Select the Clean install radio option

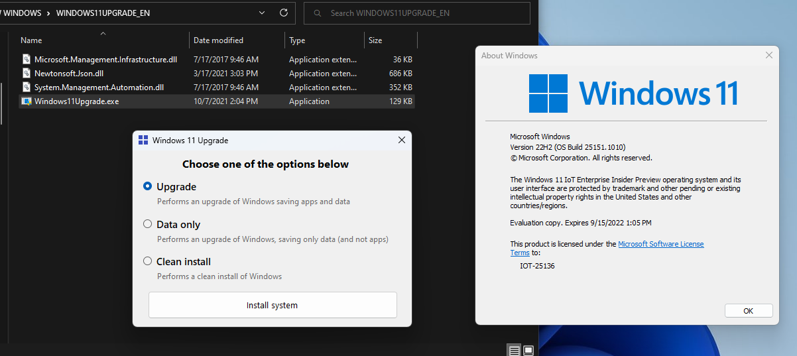pyautogui.click(x=148, y=261)
